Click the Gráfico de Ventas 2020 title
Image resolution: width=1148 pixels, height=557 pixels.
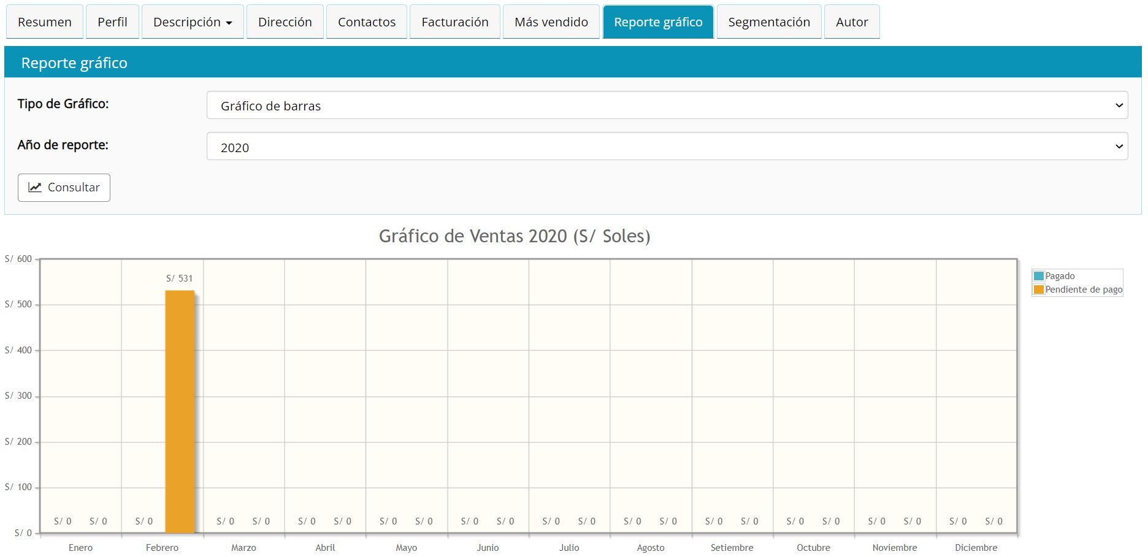[514, 236]
